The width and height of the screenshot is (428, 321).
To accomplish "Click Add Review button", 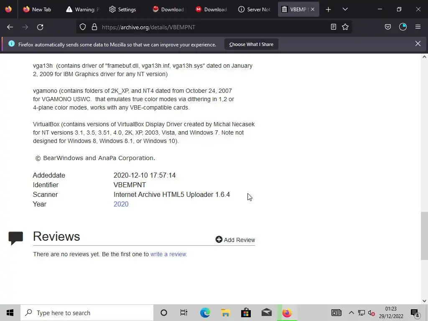I will point(235,239).
